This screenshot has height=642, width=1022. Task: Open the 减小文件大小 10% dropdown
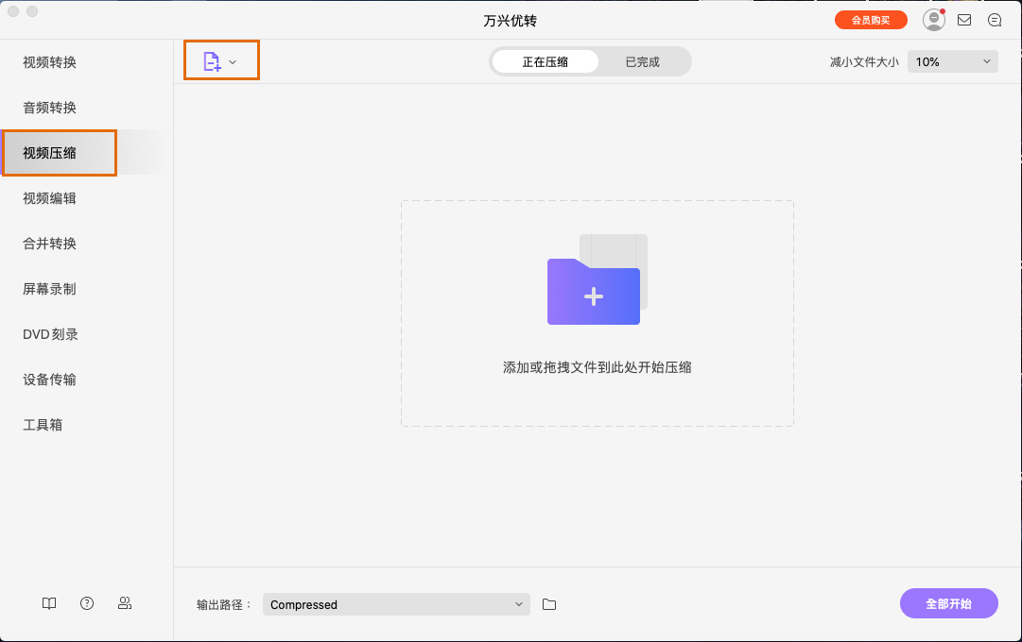point(952,60)
